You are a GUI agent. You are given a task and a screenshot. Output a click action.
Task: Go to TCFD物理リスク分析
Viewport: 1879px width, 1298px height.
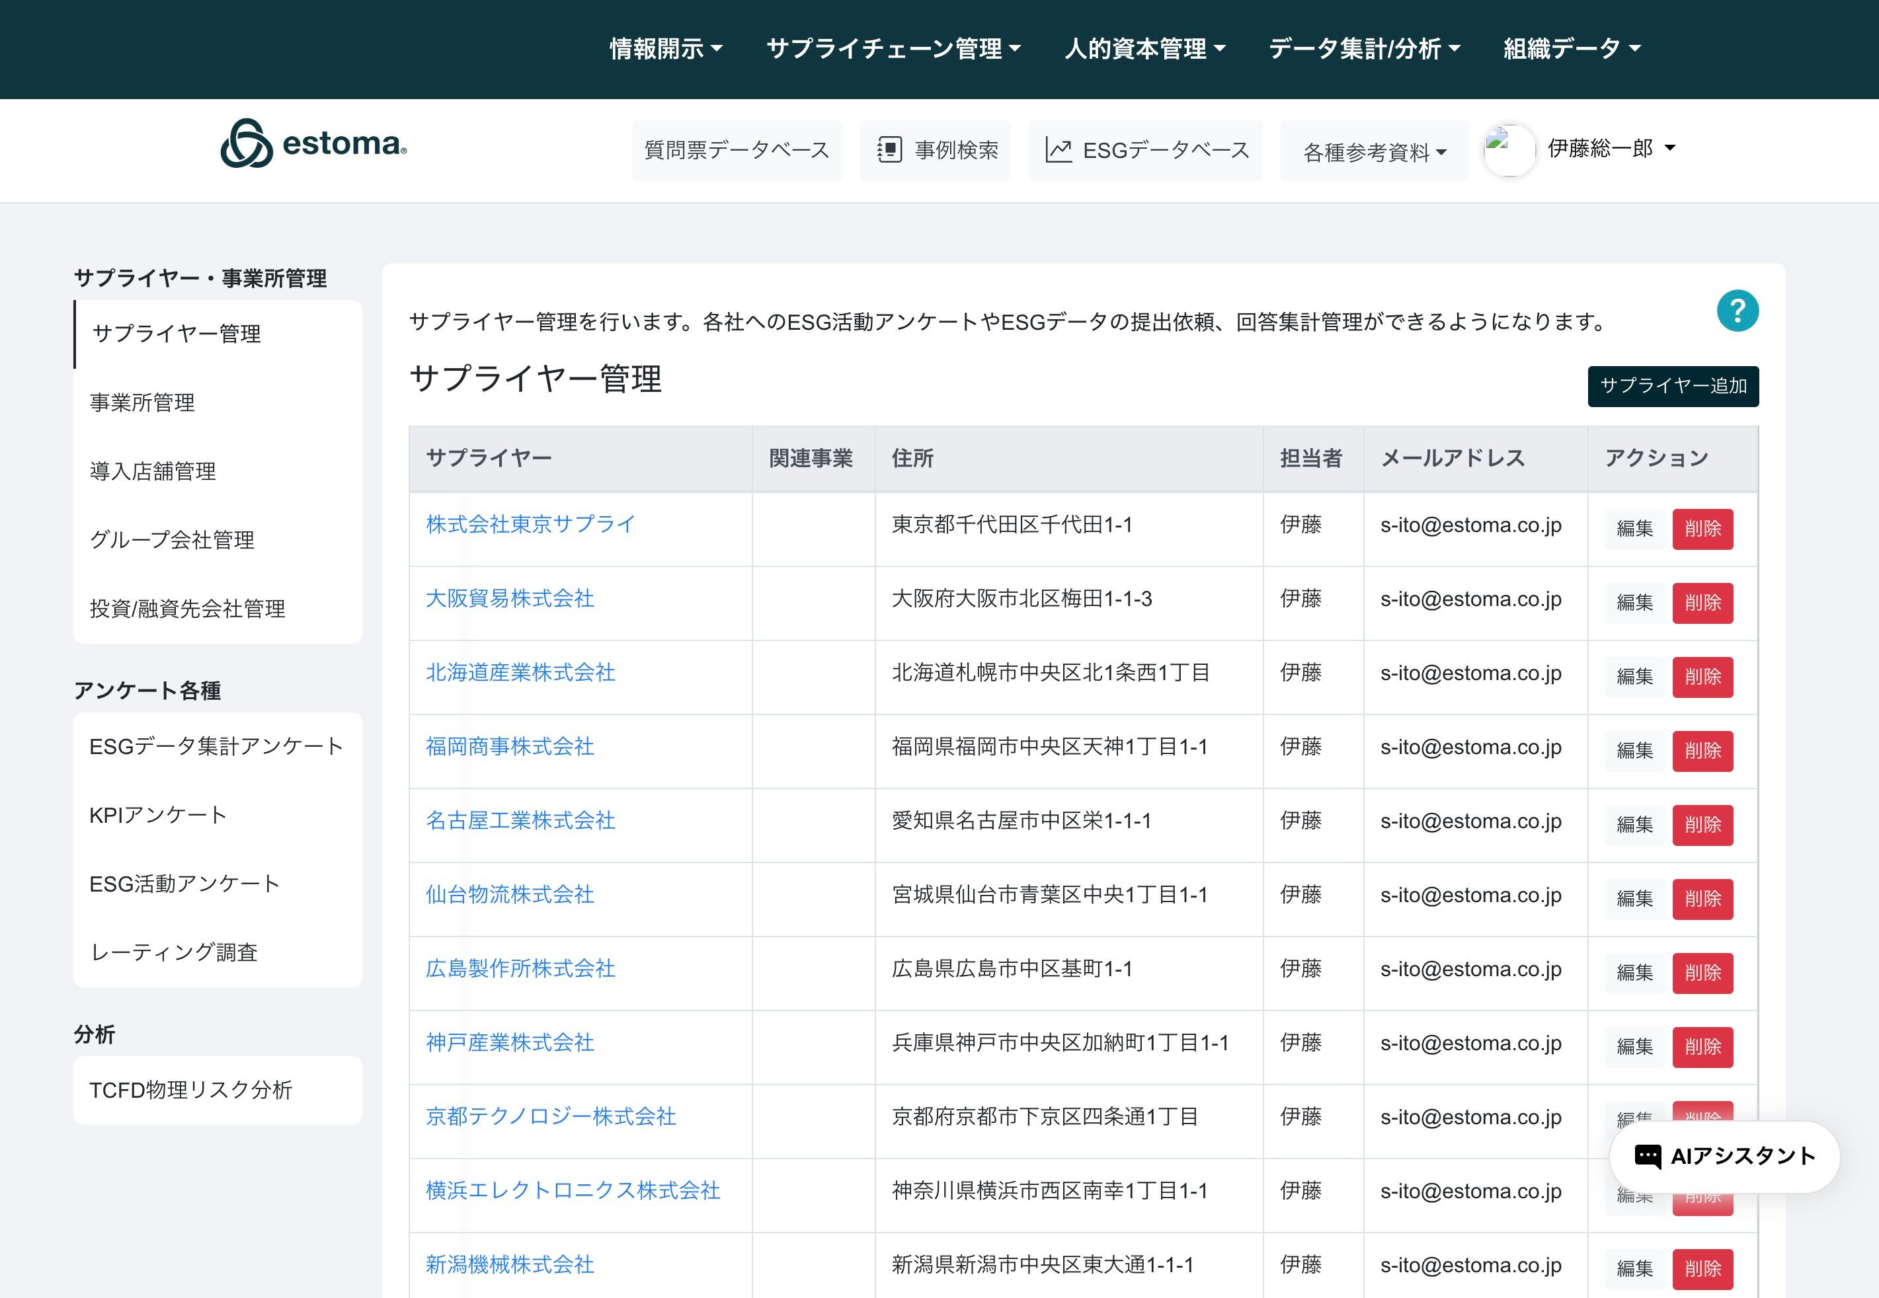(190, 1090)
